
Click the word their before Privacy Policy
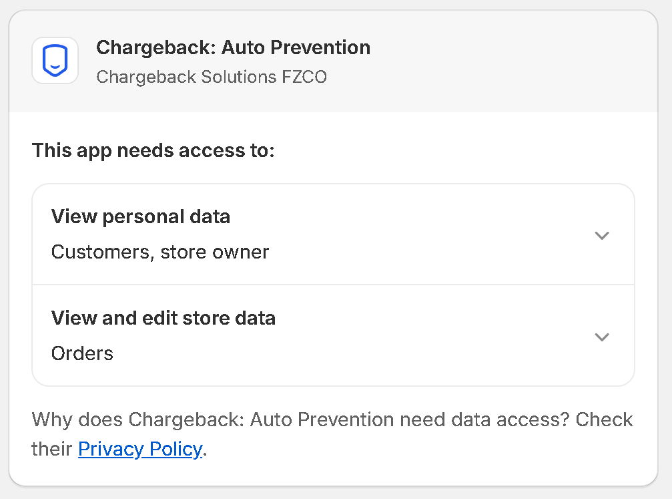[51, 449]
